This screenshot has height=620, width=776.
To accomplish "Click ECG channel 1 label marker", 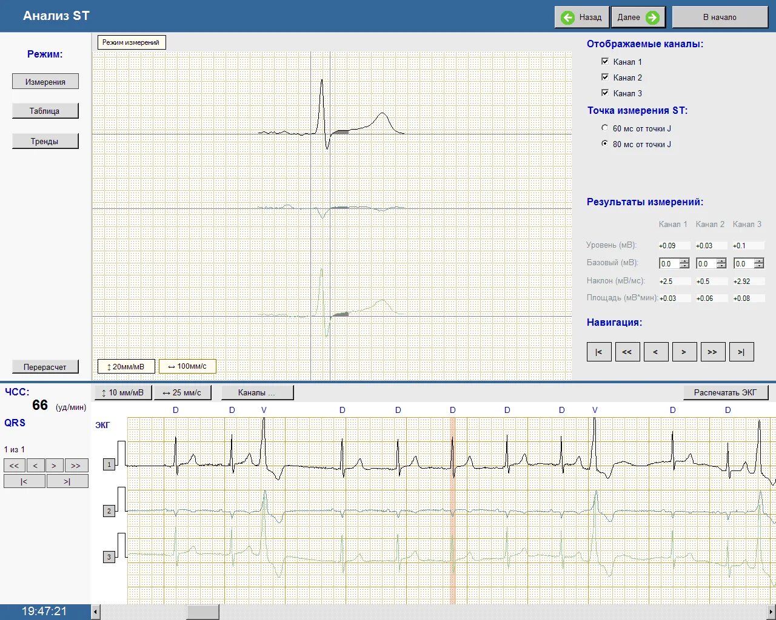I will 109,464.
